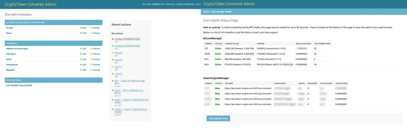The image size is (407, 130).
Task: Click the SteemEngineManager heading
Action: [216, 78]
